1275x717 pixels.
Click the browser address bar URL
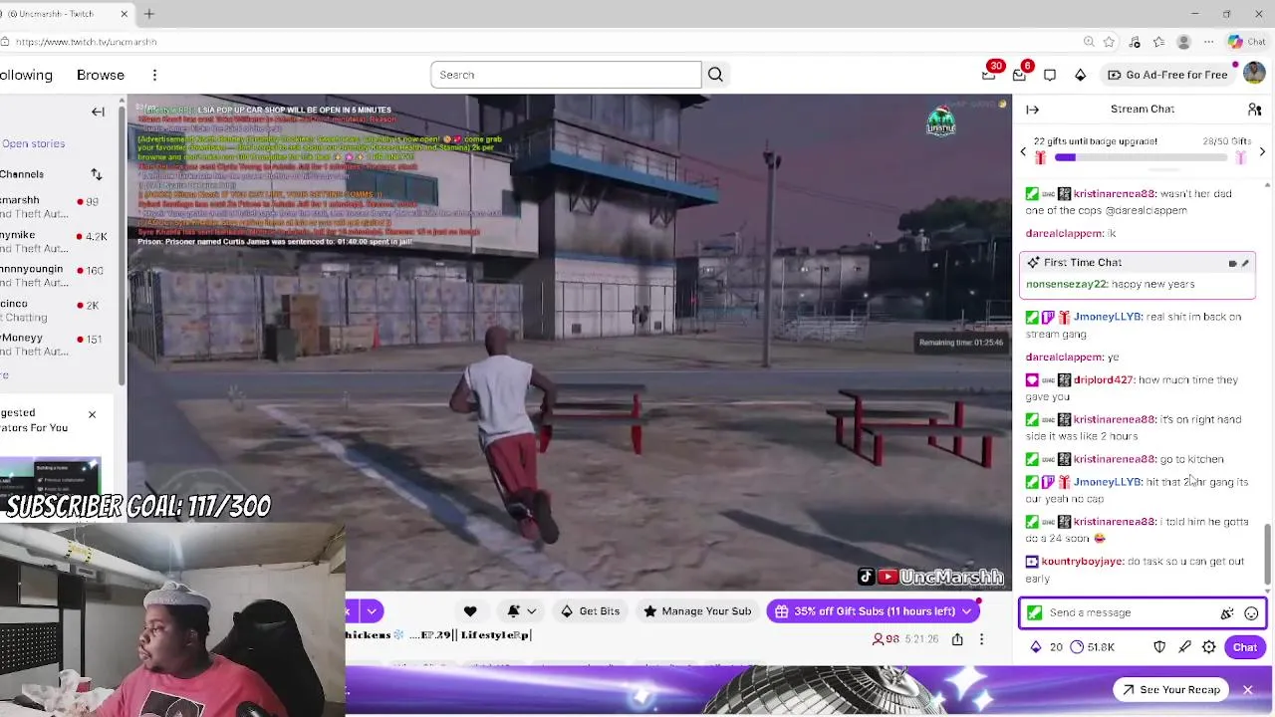tap(86, 42)
